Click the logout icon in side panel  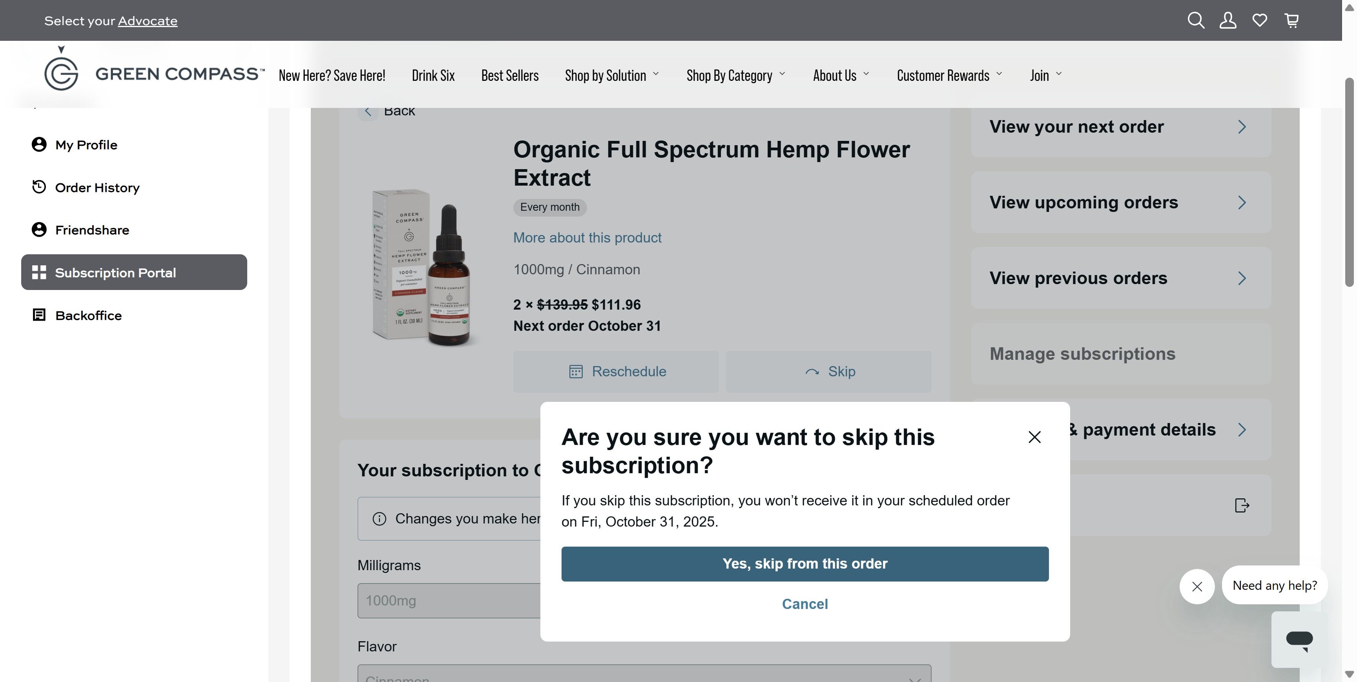[x=1242, y=505]
